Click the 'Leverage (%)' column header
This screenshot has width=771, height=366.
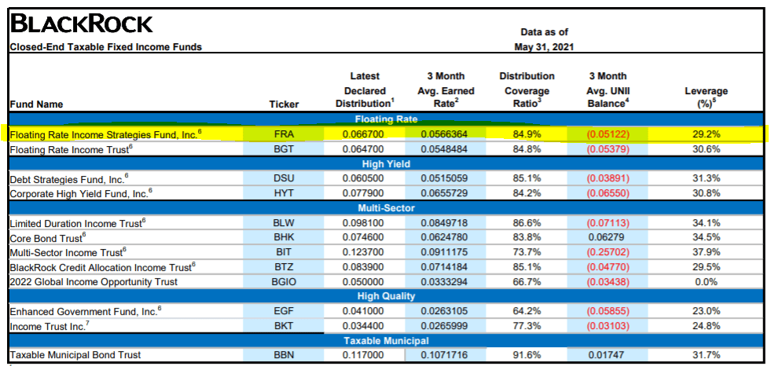pos(706,97)
